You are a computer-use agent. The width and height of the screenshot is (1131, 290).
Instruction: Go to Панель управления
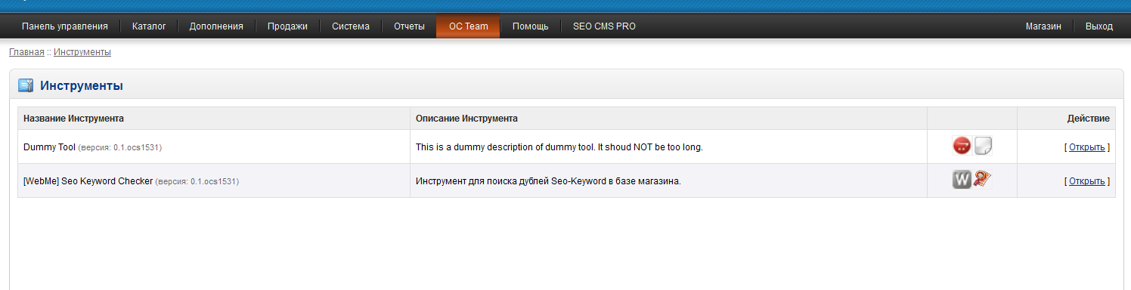(65, 26)
